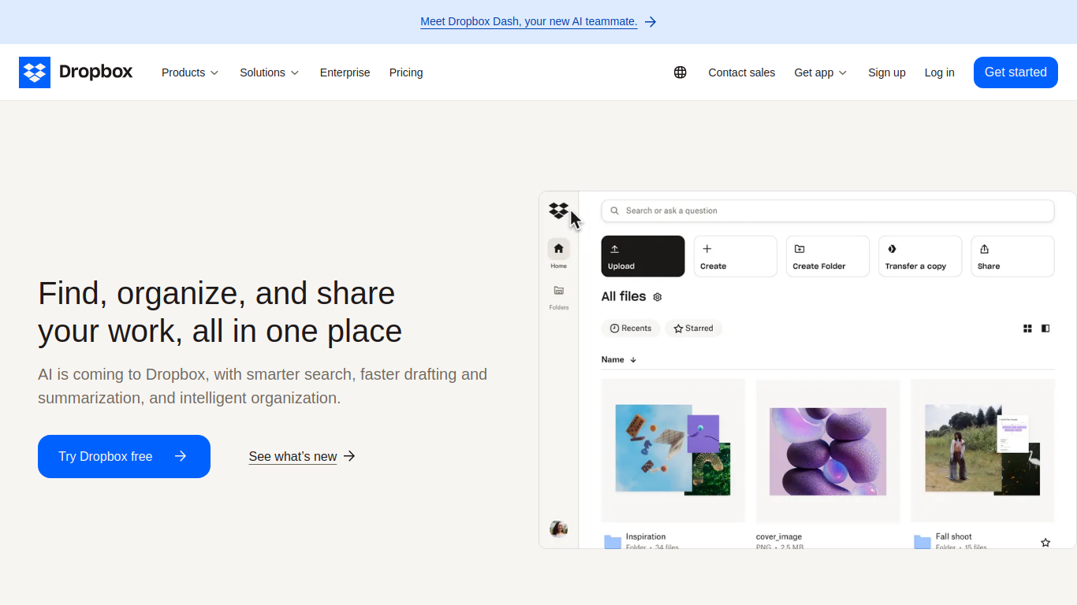Expand the Products menu

tap(190, 72)
